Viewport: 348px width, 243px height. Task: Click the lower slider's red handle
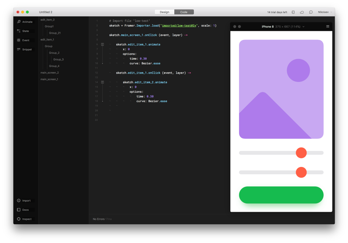pyautogui.click(x=301, y=172)
